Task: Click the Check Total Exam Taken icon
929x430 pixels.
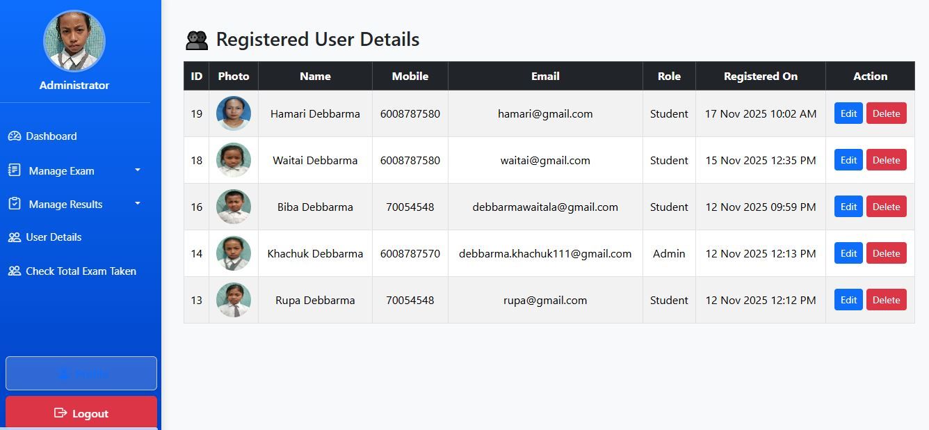Action: [x=15, y=271]
